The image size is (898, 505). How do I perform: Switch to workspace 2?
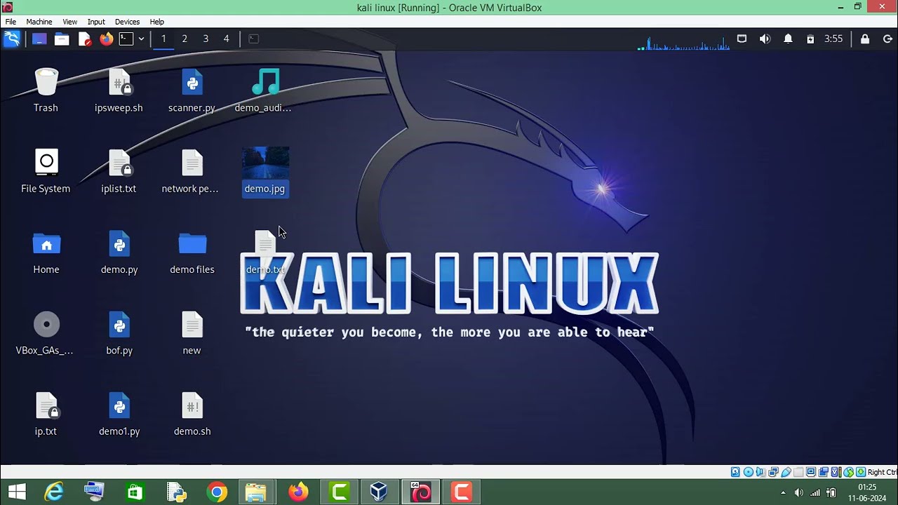click(185, 39)
